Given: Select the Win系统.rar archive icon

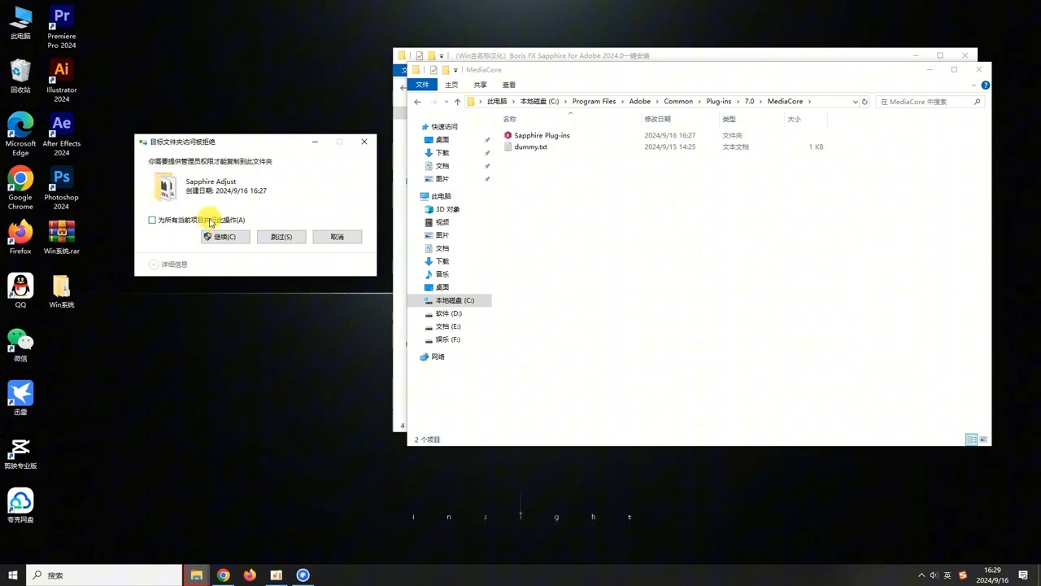Looking at the screenshot, I should (61, 237).
